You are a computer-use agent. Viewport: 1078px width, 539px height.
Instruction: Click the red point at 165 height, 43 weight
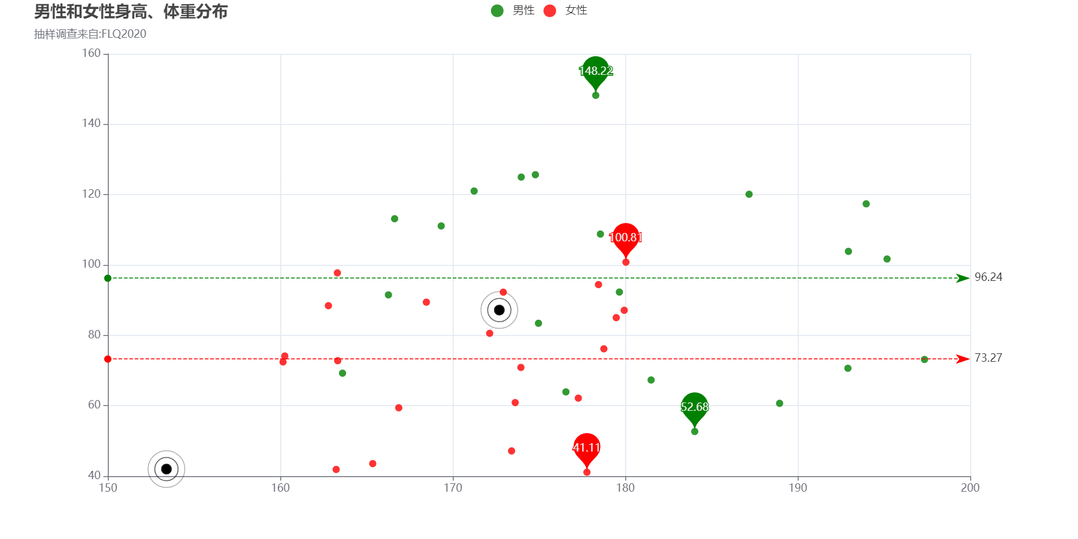pos(373,464)
